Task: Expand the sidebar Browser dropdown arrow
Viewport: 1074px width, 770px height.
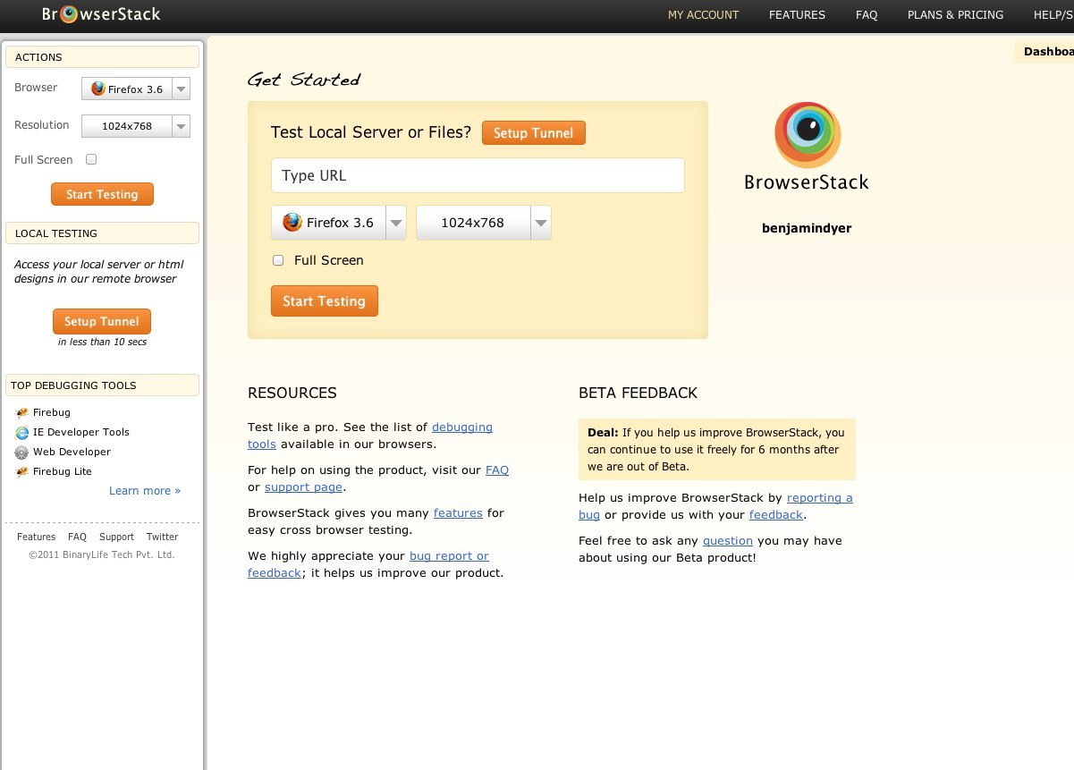Action: point(181,89)
